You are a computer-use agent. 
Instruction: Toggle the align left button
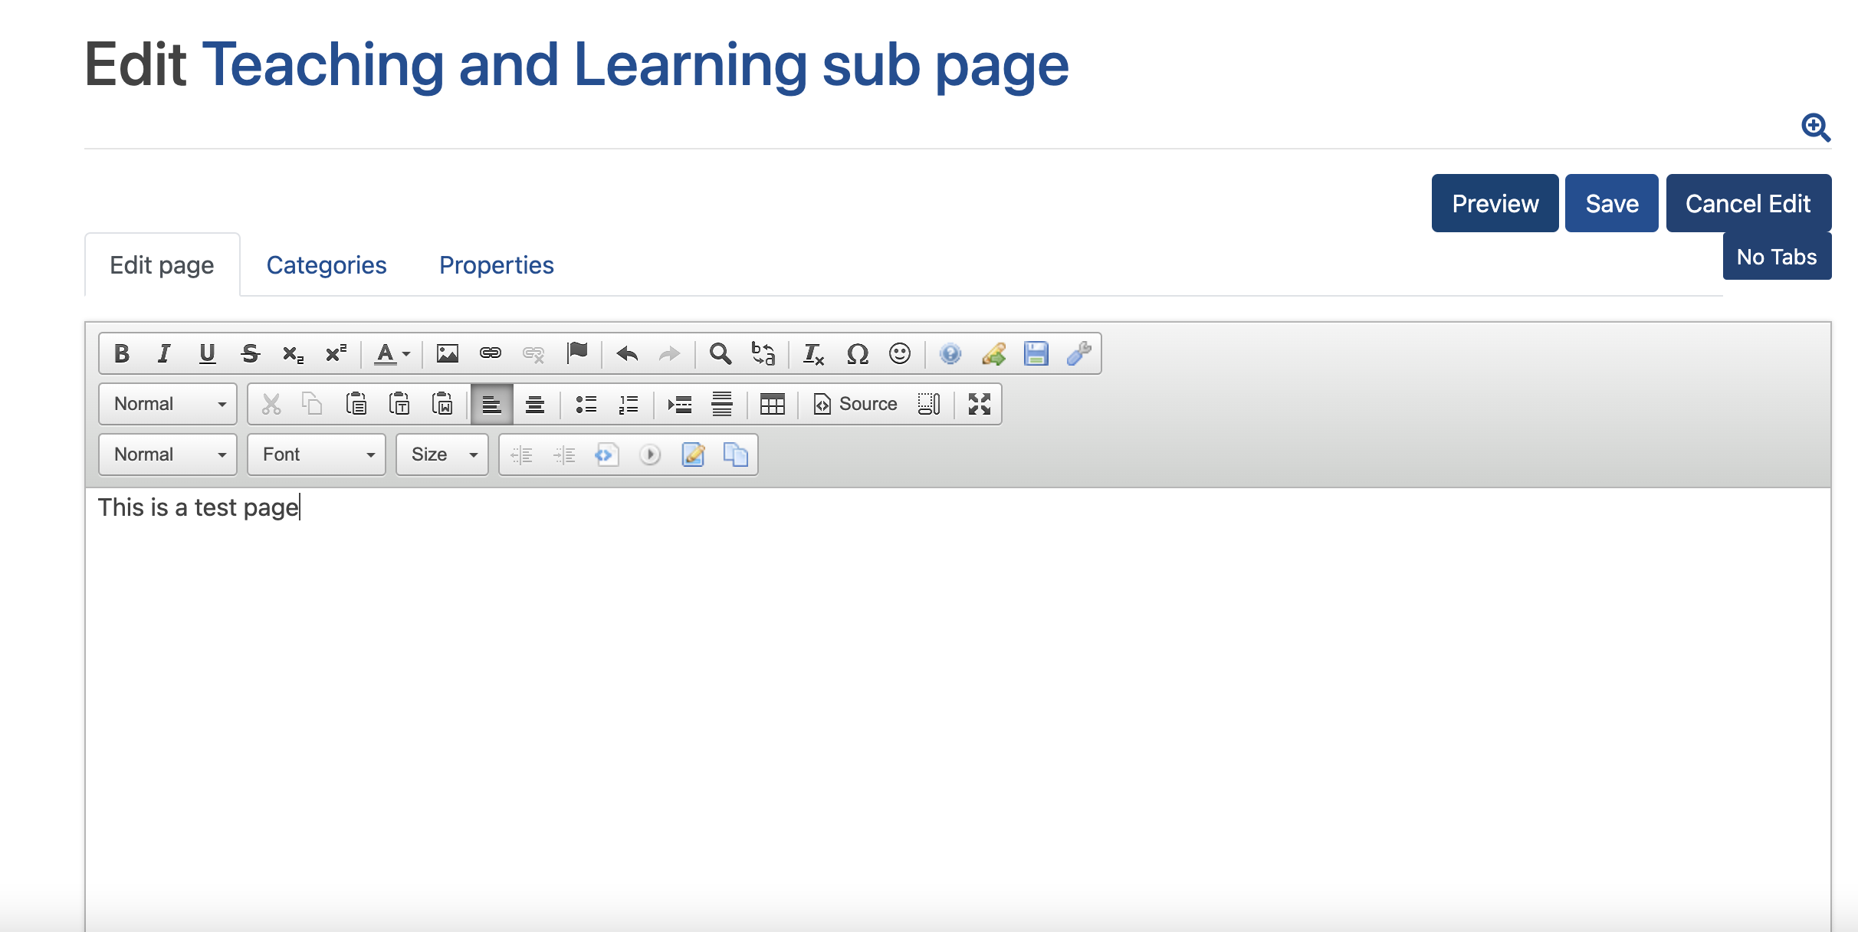click(x=491, y=404)
